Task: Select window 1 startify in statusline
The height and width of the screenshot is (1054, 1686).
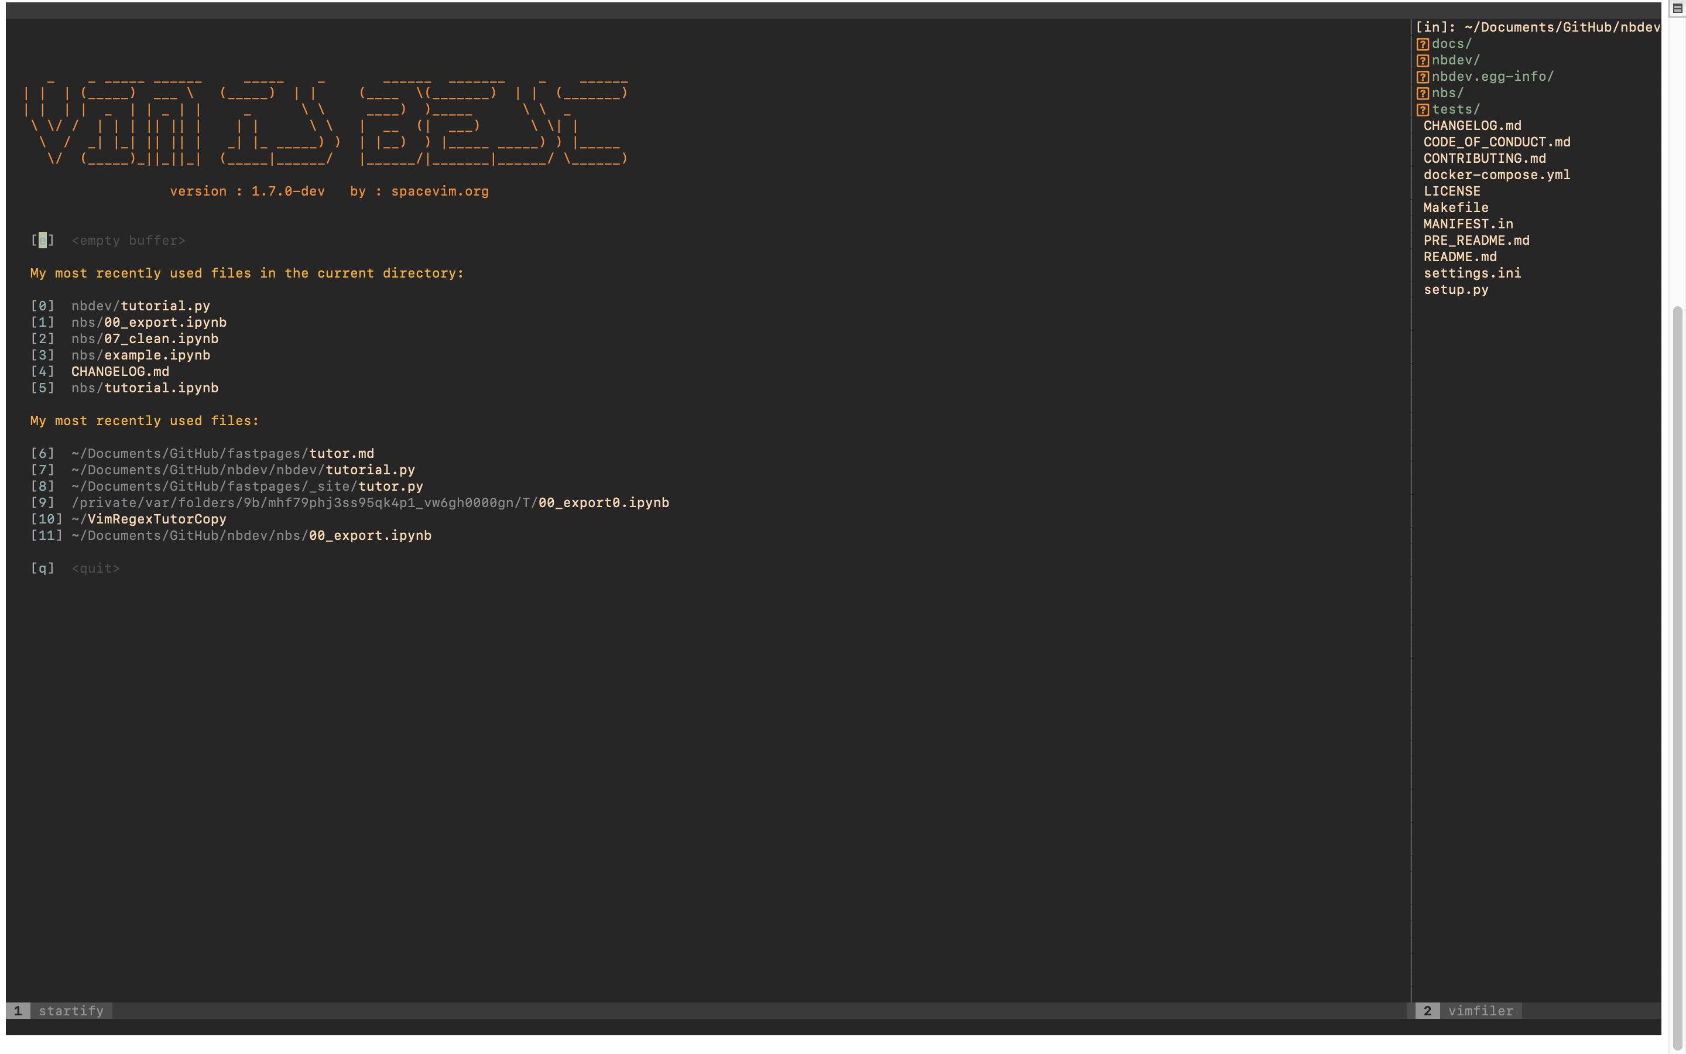Action: pos(59,1011)
